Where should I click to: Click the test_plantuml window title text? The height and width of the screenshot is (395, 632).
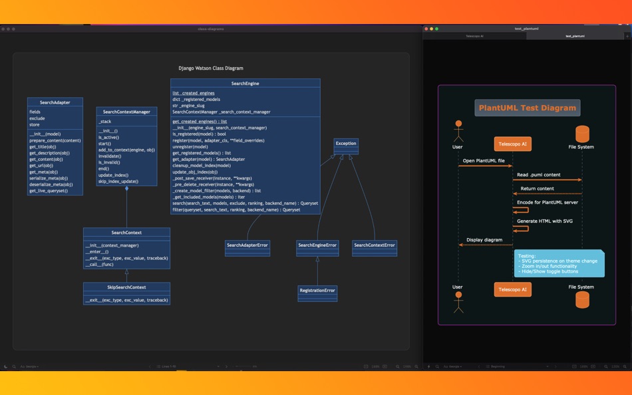click(x=526, y=29)
